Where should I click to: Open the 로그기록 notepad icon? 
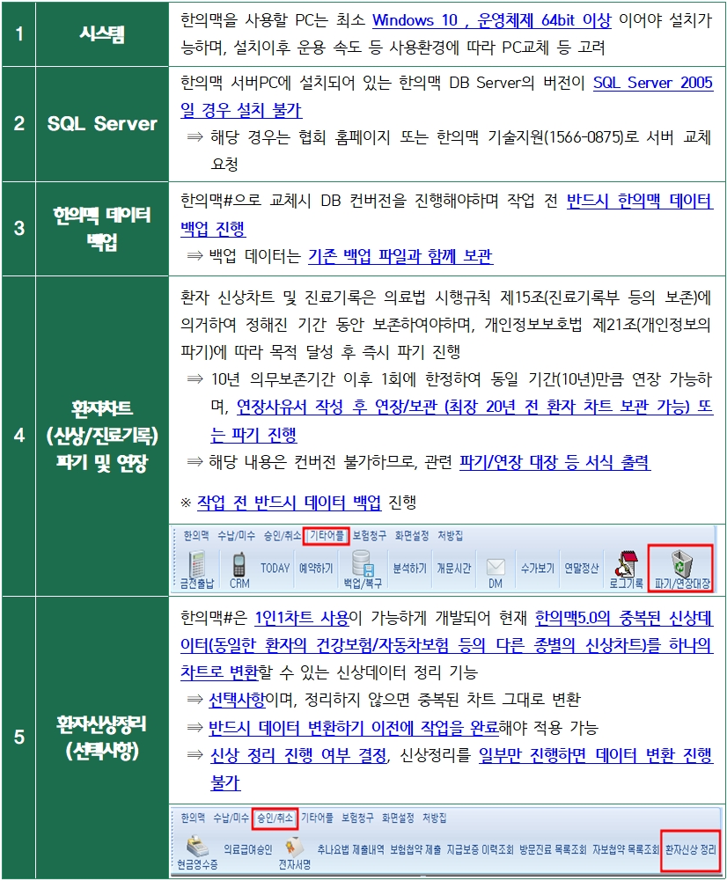tap(626, 569)
